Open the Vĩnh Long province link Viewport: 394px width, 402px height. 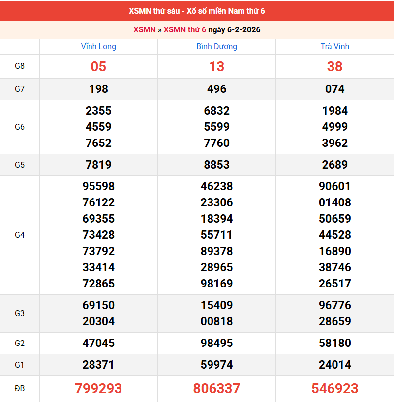[98, 47]
